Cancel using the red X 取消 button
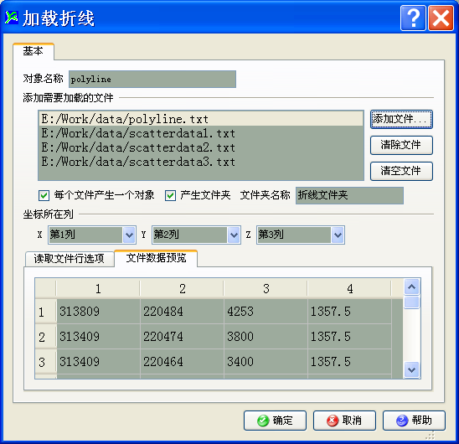 pos(344,421)
